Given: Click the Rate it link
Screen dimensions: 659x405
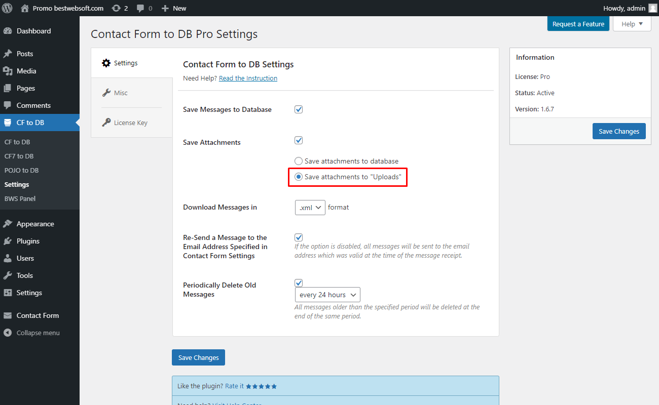Looking at the screenshot, I should (234, 386).
